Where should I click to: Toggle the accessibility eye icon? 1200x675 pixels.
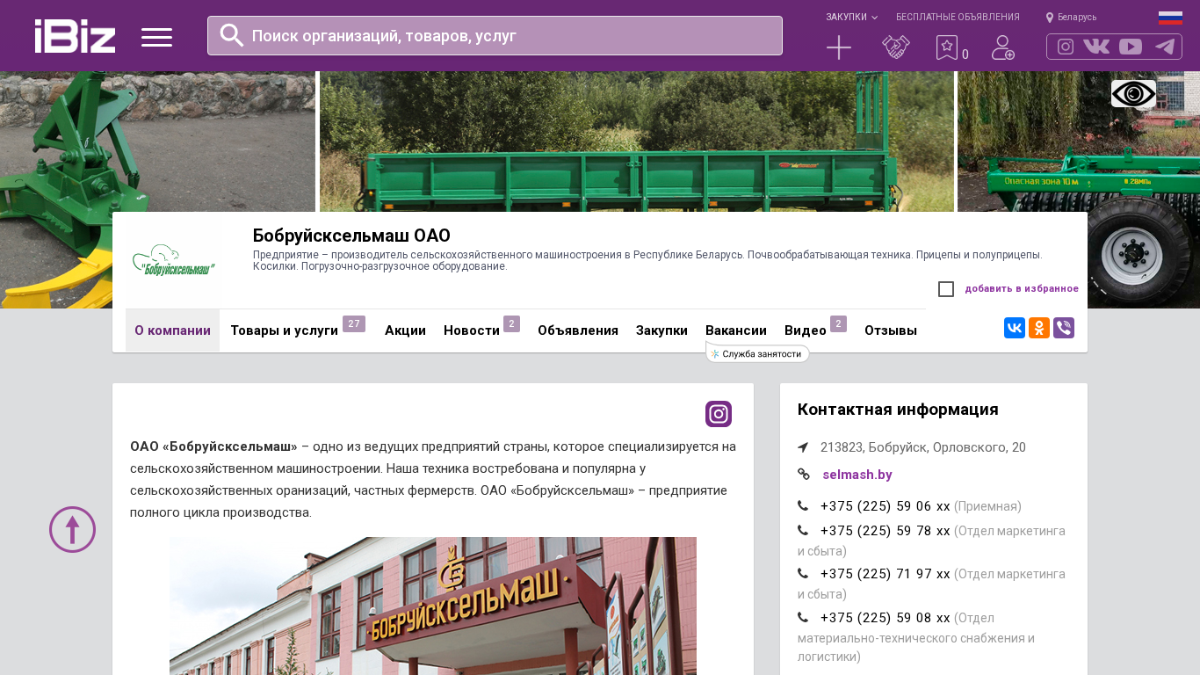[x=1133, y=94]
